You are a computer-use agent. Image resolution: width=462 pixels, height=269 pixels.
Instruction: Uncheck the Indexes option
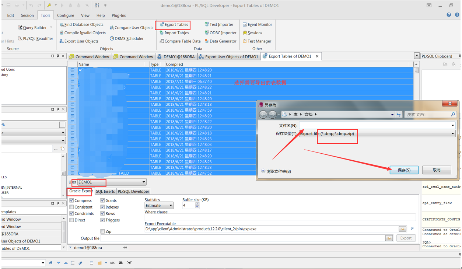click(x=102, y=207)
